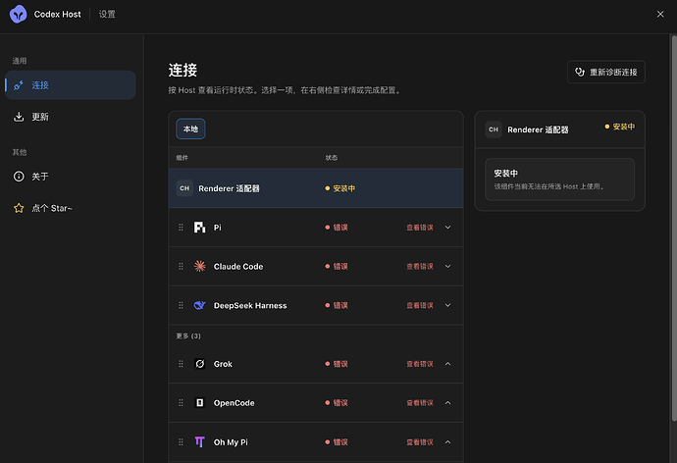This screenshot has height=463, width=677.
Task: Click the download icon beside 更新
Action: pyautogui.click(x=19, y=117)
